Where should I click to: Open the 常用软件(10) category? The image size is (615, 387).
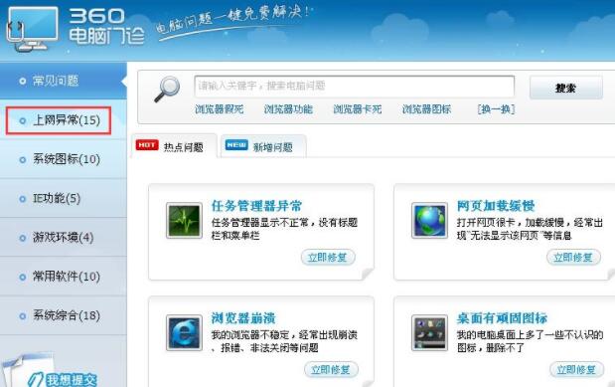(64, 277)
